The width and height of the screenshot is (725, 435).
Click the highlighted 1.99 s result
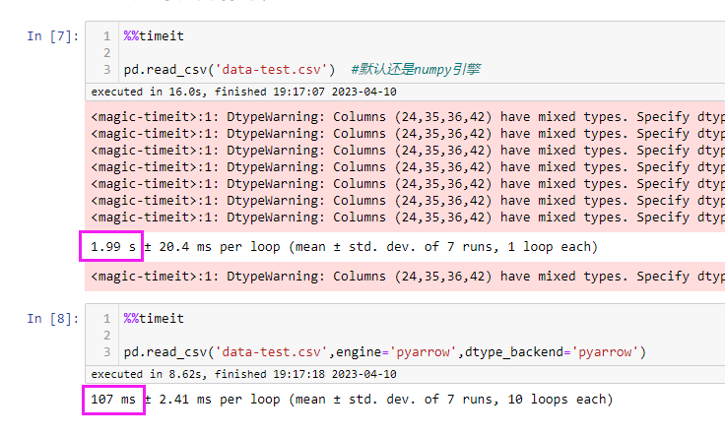click(x=111, y=246)
